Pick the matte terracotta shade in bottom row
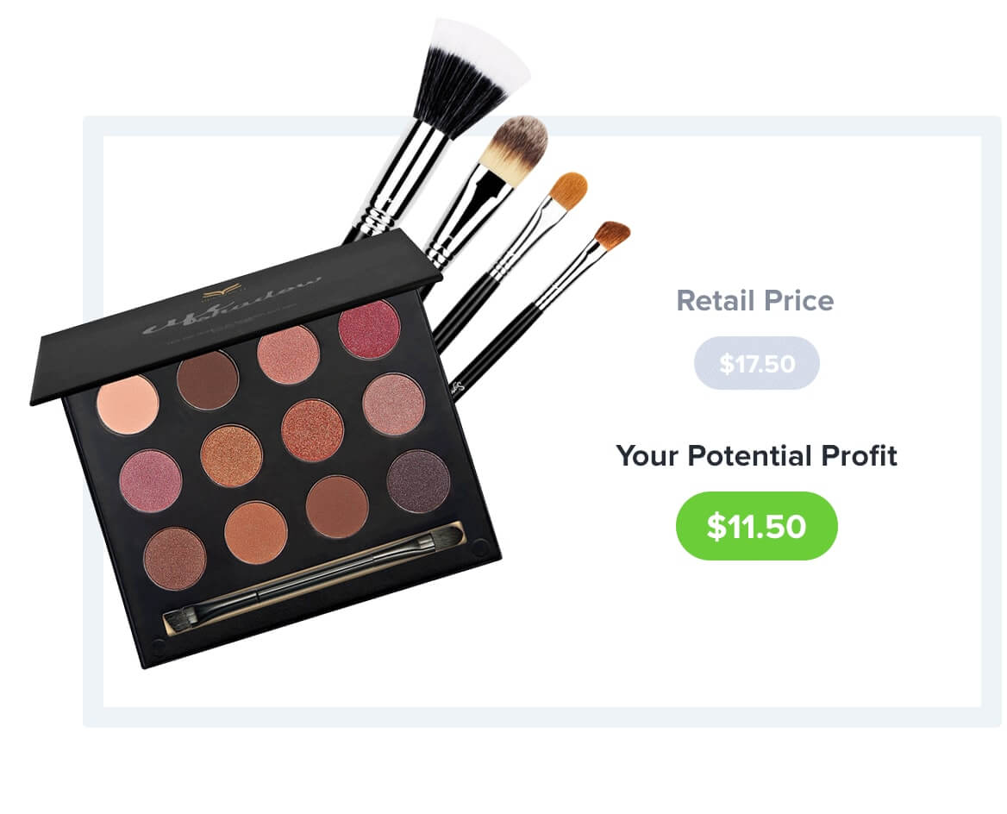Viewport: 1007px width, 814px height. tap(337, 506)
